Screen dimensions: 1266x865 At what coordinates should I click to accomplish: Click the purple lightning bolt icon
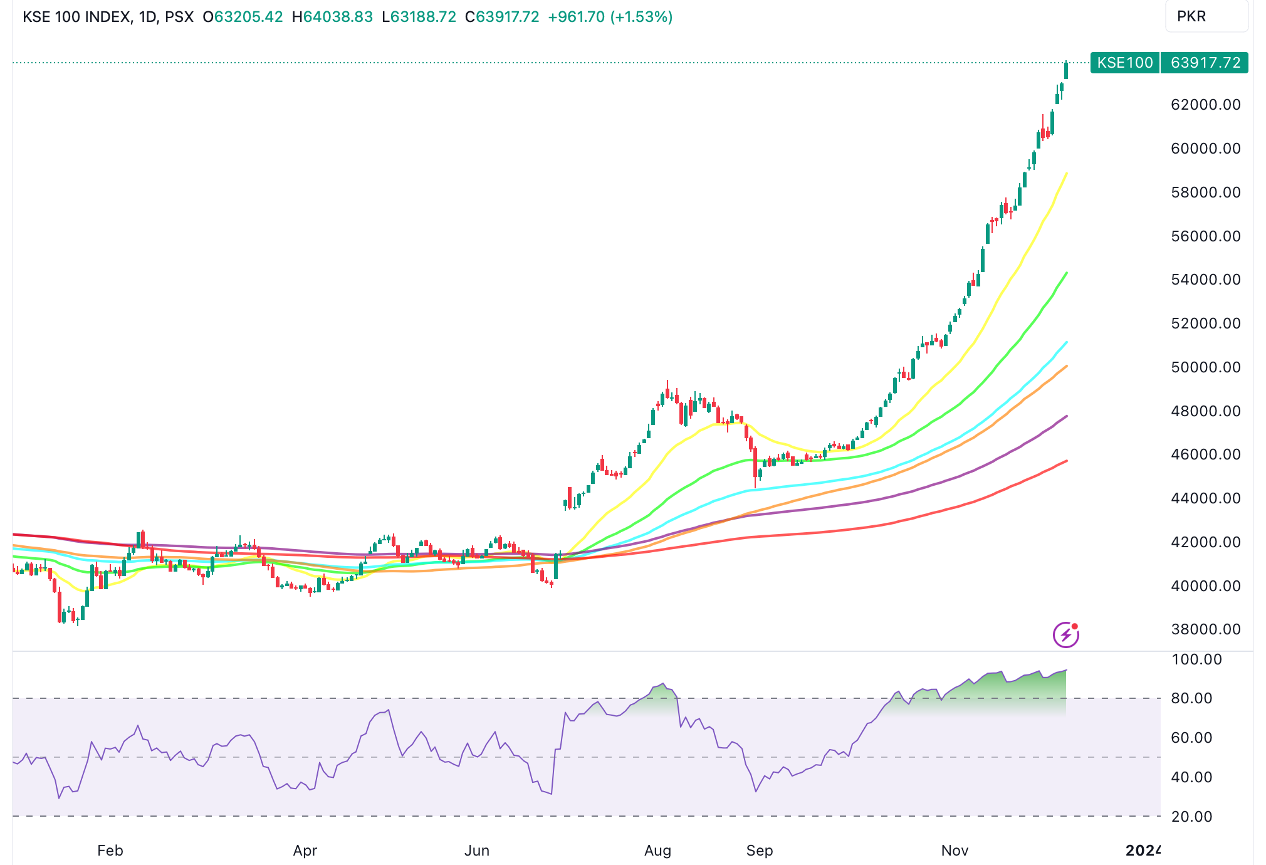click(1065, 635)
